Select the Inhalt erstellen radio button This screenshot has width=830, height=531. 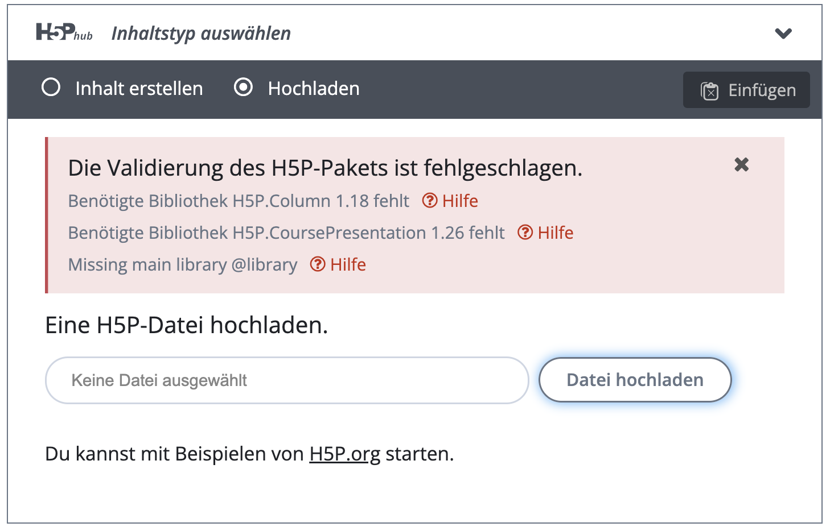pos(51,88)
